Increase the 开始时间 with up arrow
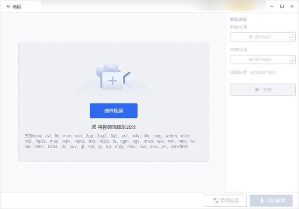 [292, 35]
